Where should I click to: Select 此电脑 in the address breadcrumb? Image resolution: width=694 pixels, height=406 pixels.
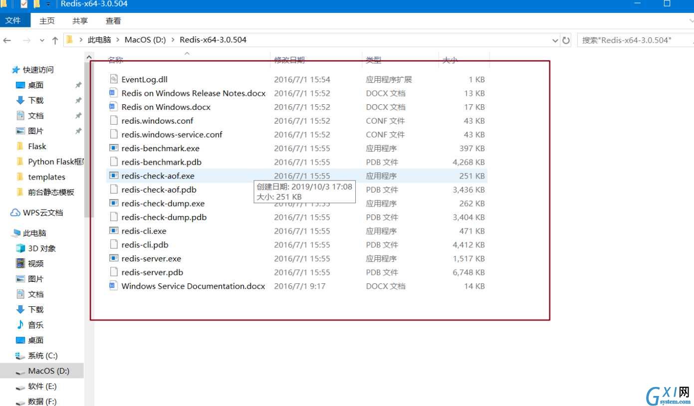point(99,40)
